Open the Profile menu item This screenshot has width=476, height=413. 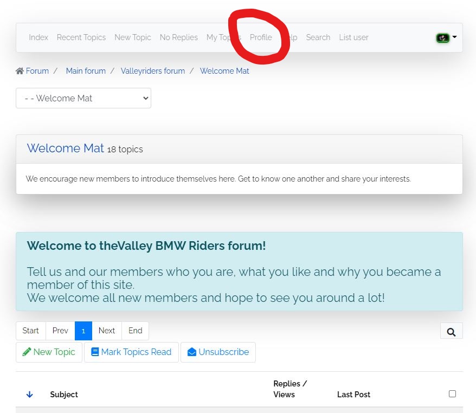click(261, 37)
